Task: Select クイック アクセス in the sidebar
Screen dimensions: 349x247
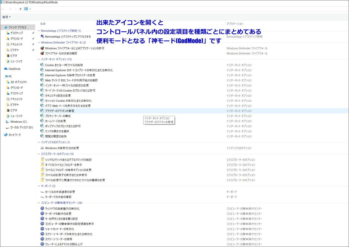Action: [x=17, y=27]
